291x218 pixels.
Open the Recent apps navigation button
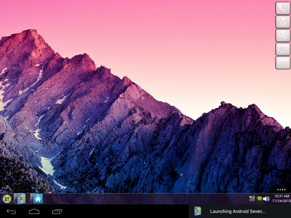[57, 211]
